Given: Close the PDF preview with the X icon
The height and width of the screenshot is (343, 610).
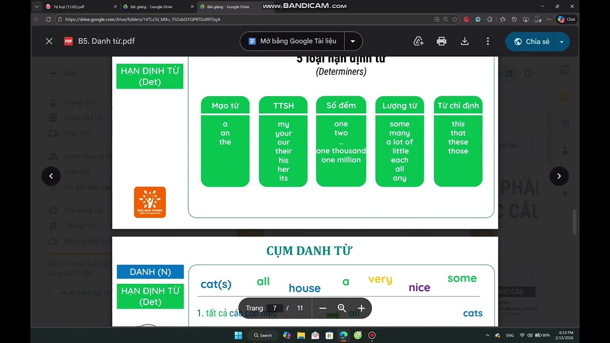Looking at the screenshot, I should 49,41.
